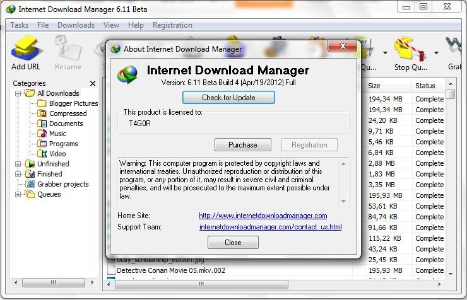The height and width of the screenshot is (300, 467).
Task: Open the Tasks menu
Action: tap(20, 25)
